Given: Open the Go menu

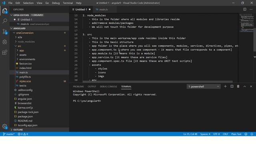Looking at the screenshot, I should pos(47,3).
